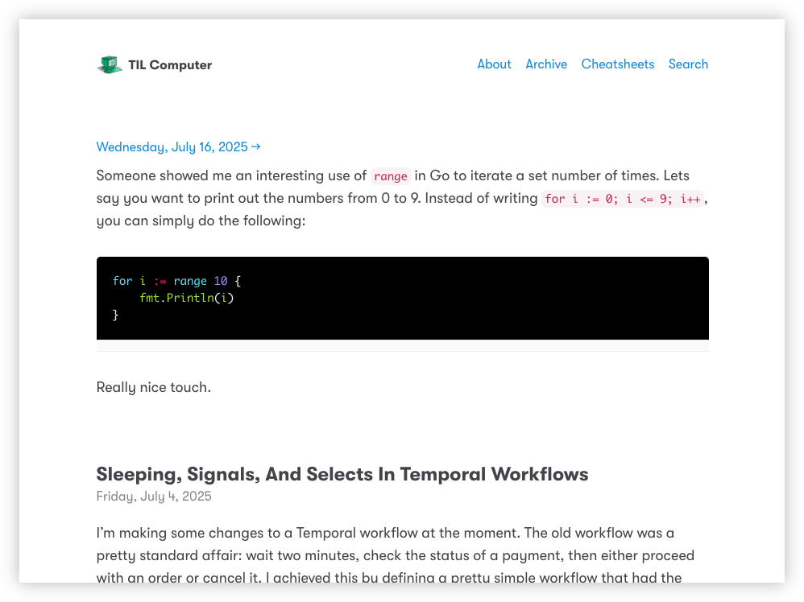
Task: Click the paragraph about the Temporal workflow
Action: click(x=396, y=555)
